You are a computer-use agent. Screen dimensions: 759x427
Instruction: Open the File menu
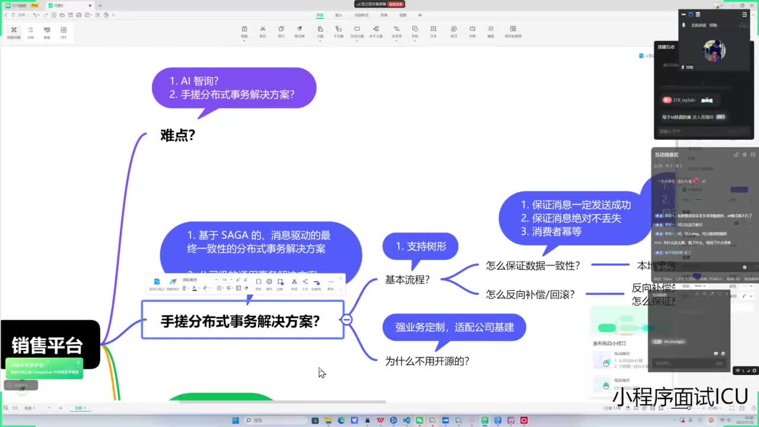(21, 15)
